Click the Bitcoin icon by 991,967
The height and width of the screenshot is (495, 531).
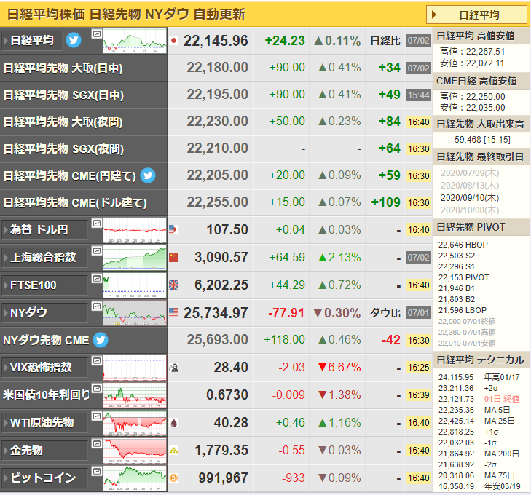click(174, 478)
